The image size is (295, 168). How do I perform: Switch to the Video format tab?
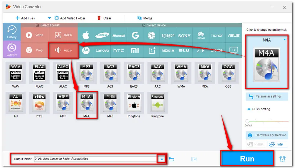point(35,35)
